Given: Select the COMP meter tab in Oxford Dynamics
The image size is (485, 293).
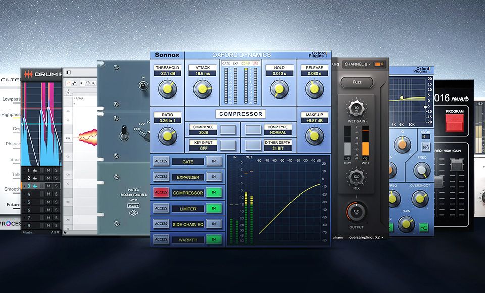Looking at the screenshot, I should (246, 63).
